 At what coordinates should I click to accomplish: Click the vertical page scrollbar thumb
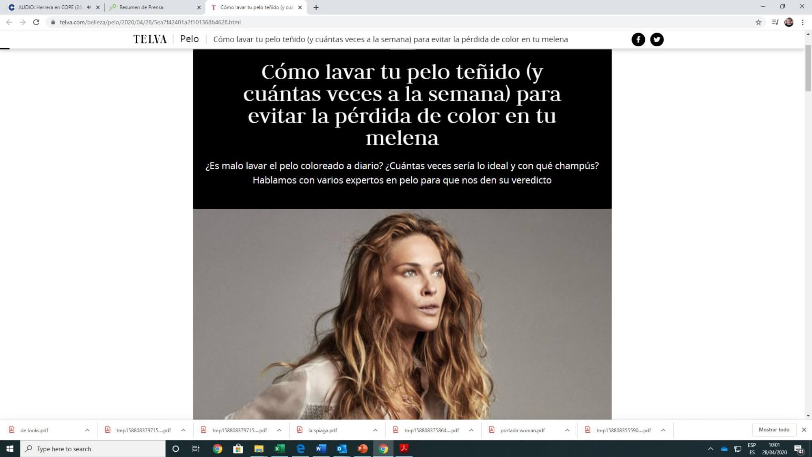point(808,68)
